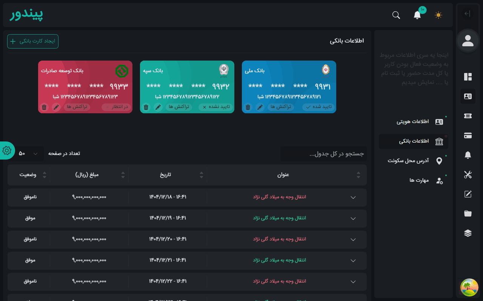Expand row dated ۱۴۰۴/۱۲/۲۲

click(353, 281)
